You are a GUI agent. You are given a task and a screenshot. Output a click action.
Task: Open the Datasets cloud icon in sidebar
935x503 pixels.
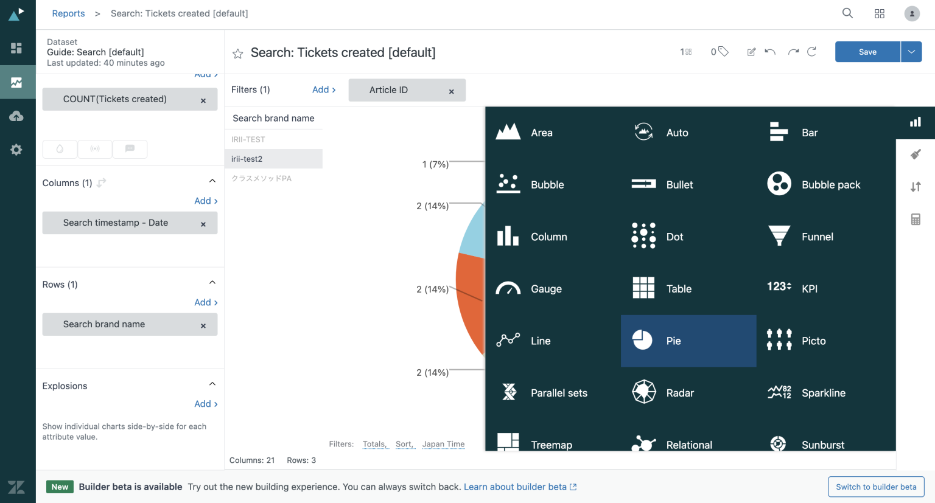click(x=16, y=116)
